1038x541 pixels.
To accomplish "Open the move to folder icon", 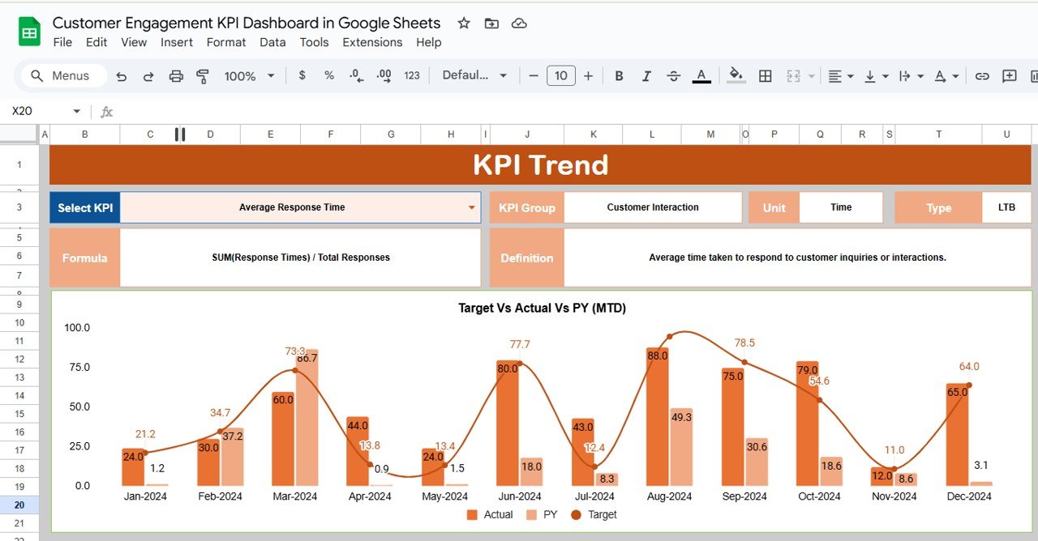I will pos(491,23).
